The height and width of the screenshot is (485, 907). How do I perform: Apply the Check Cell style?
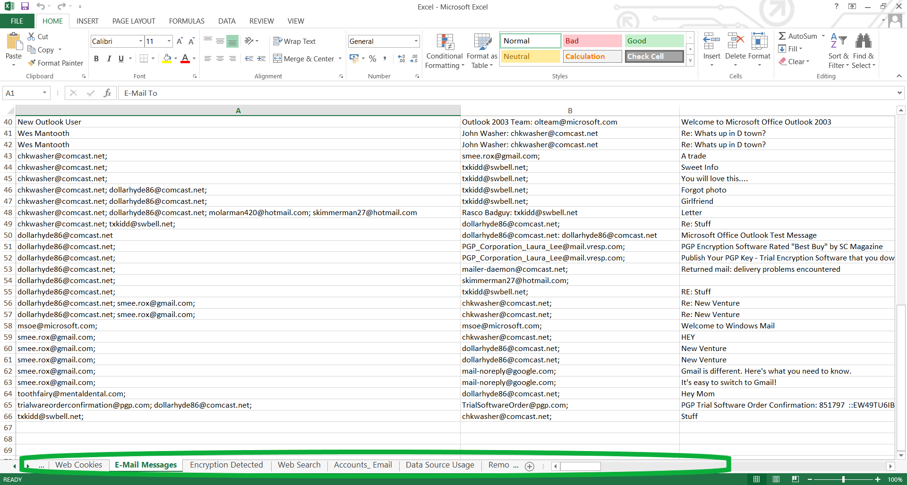click(654, 56)
